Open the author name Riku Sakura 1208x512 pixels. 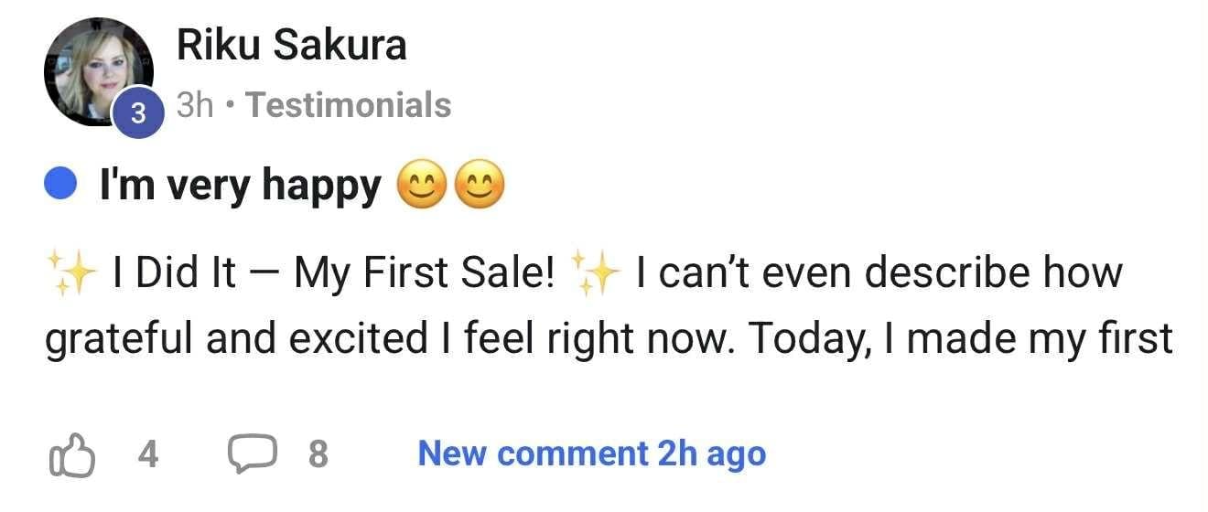coord(291,45)
